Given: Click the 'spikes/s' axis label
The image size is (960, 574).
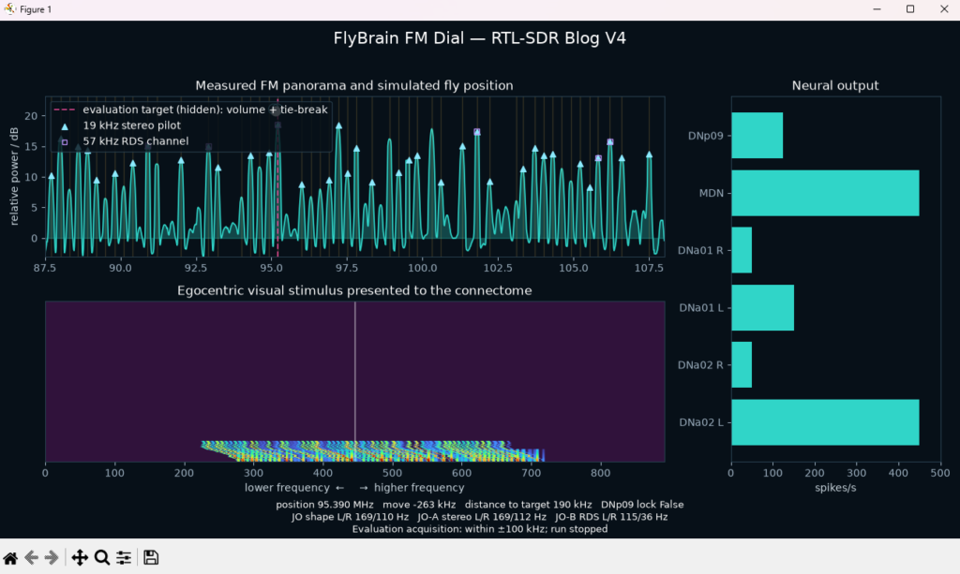Looking at the screenshot, I should point(835,488).
